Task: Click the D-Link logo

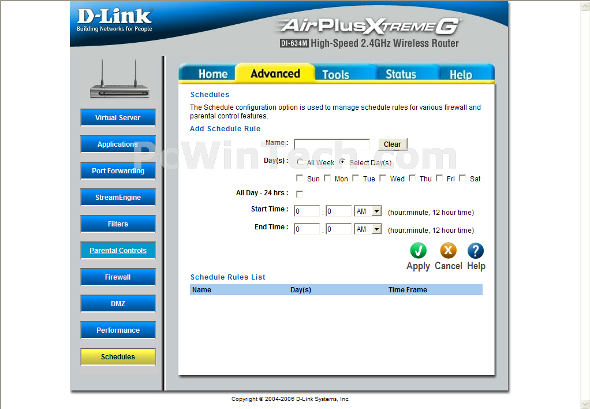Action: tap(114, 20)
